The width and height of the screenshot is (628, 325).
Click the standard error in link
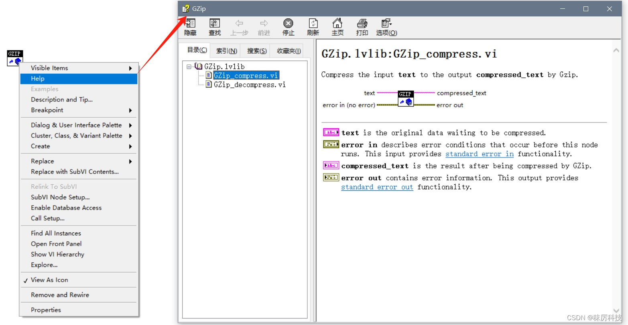tap(479, 154)
